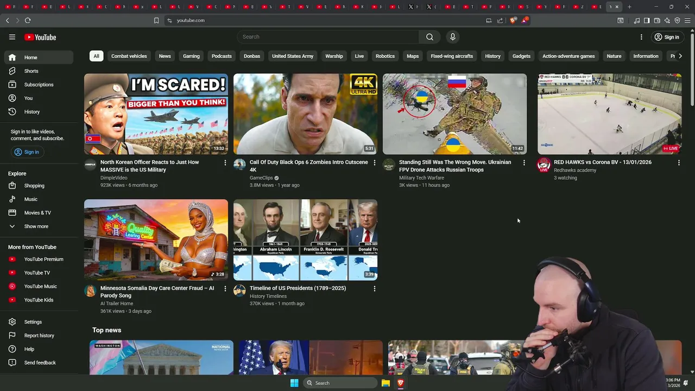Reload the page in the browser
This screenshot has width=695, height=391.
coord(28,20)
